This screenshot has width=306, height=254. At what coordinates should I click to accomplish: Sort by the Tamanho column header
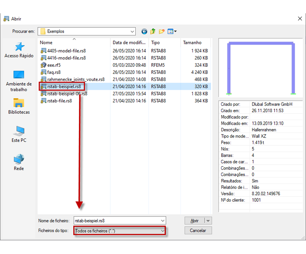coord(196,43)
